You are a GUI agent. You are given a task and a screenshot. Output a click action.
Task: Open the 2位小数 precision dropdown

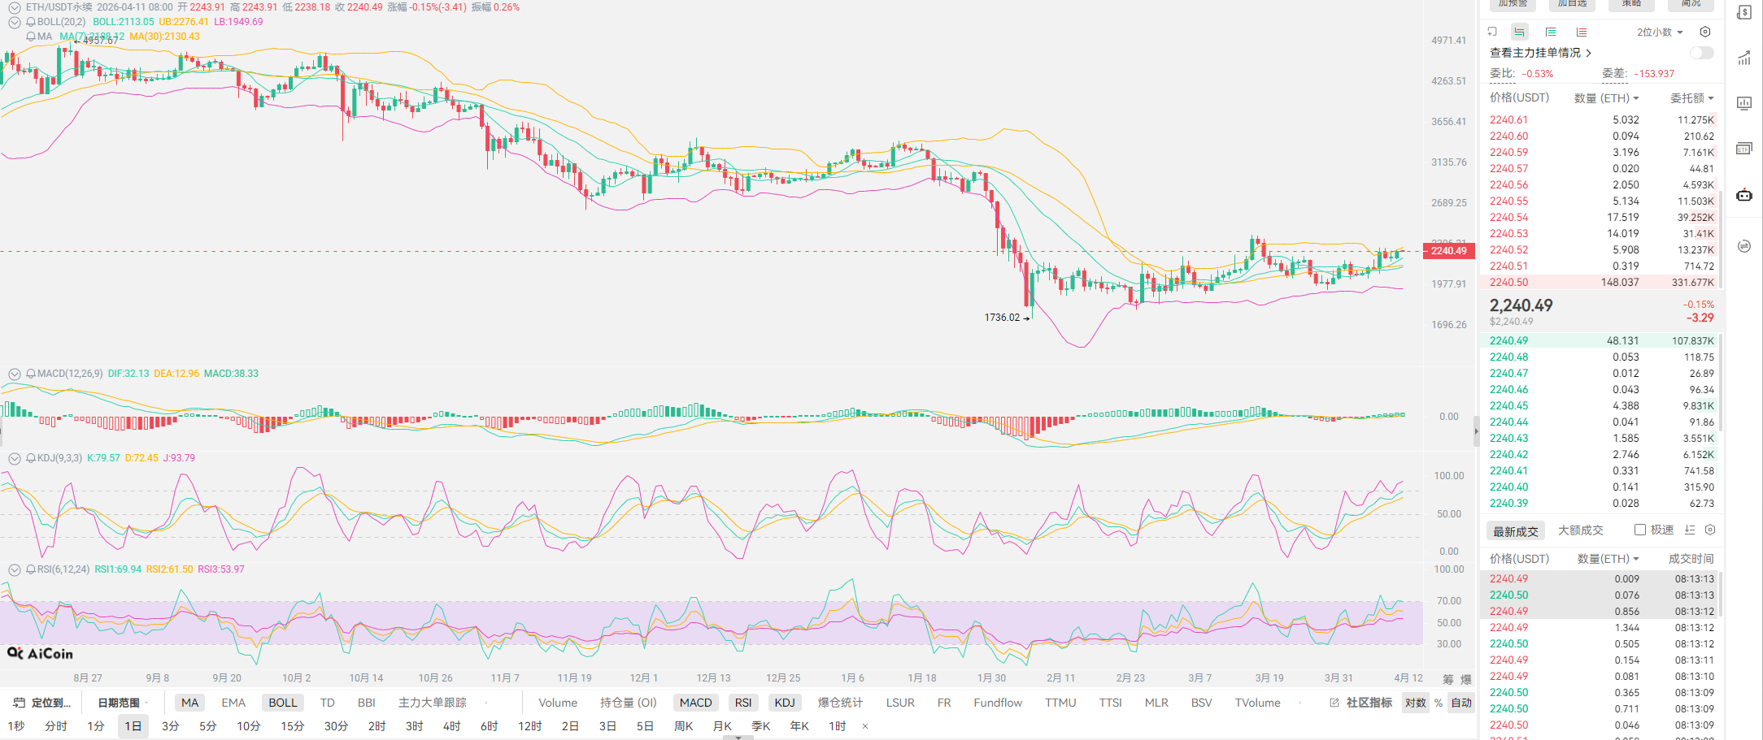tap(1659, 32)
